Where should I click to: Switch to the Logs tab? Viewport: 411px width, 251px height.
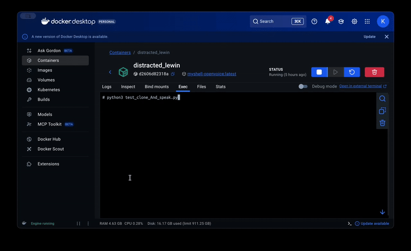[107, 86]
